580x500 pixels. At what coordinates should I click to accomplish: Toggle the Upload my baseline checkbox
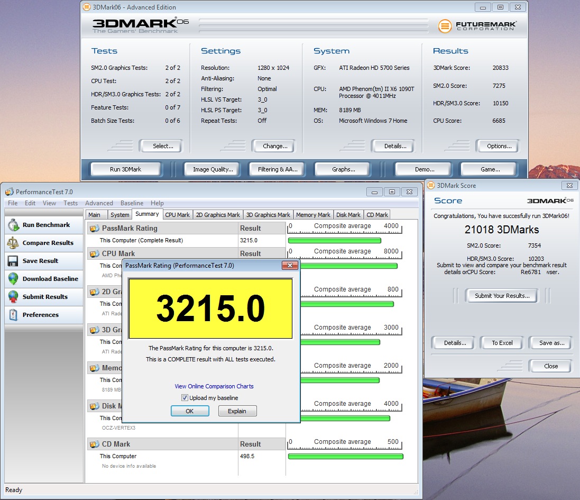tap(185, 398)
